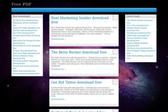This screenshot has height=112, width=168.
Task: Open Hemorrhoid No More download free link
Action: [27, 47]
